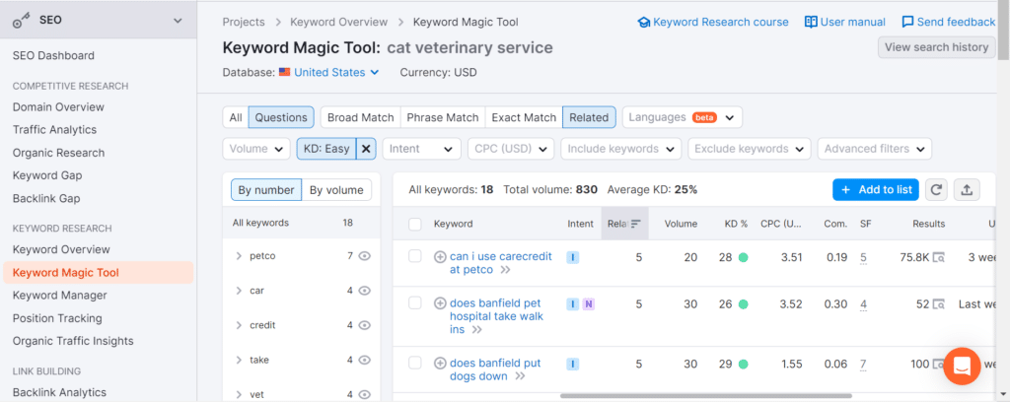Open the Volume filter dropdown
1010x402 pixels.
coord(255,149)
